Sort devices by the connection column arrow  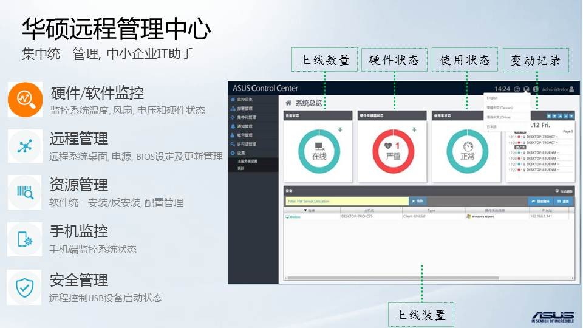[305, 211]
